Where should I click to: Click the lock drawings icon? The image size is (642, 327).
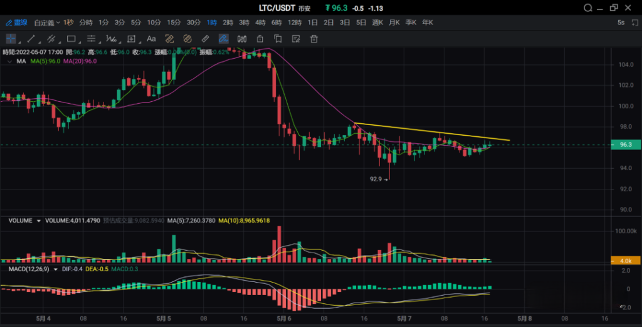coord(260,39)
